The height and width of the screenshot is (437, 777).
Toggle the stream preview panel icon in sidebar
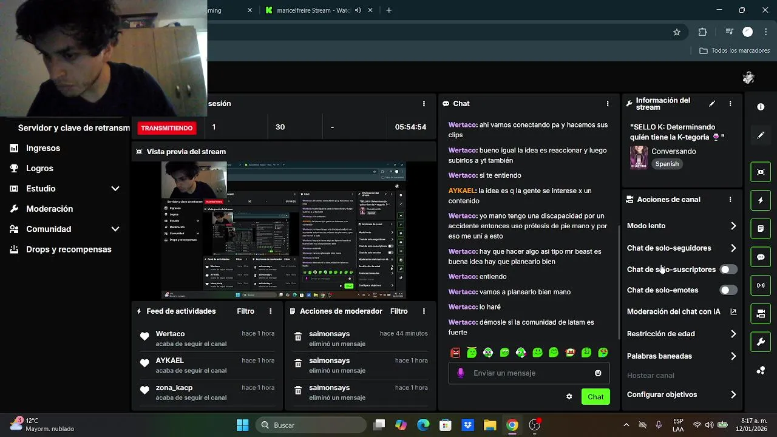[x=761, y=172]
